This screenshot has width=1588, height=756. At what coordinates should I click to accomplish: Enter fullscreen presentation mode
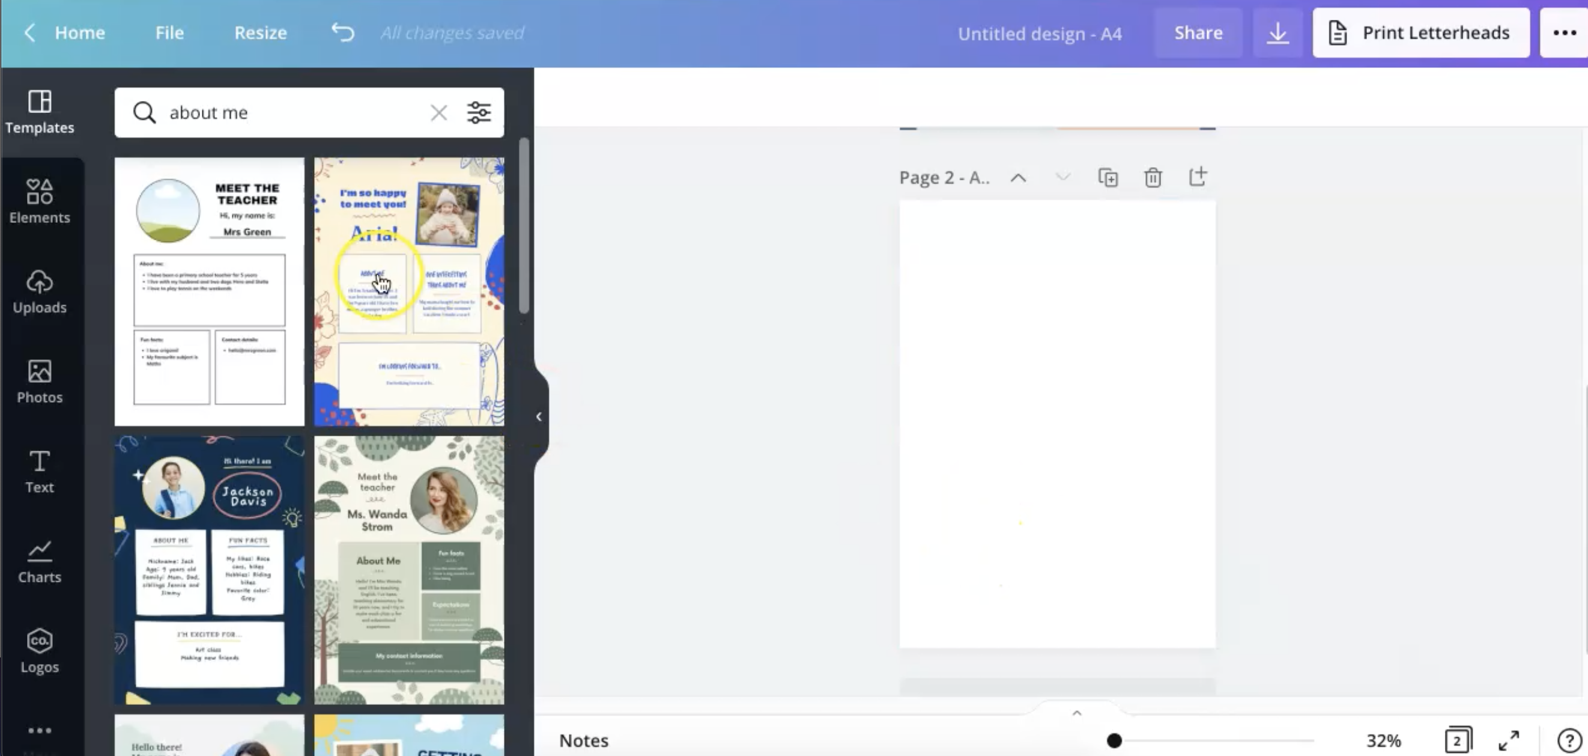coord(1509,740)
